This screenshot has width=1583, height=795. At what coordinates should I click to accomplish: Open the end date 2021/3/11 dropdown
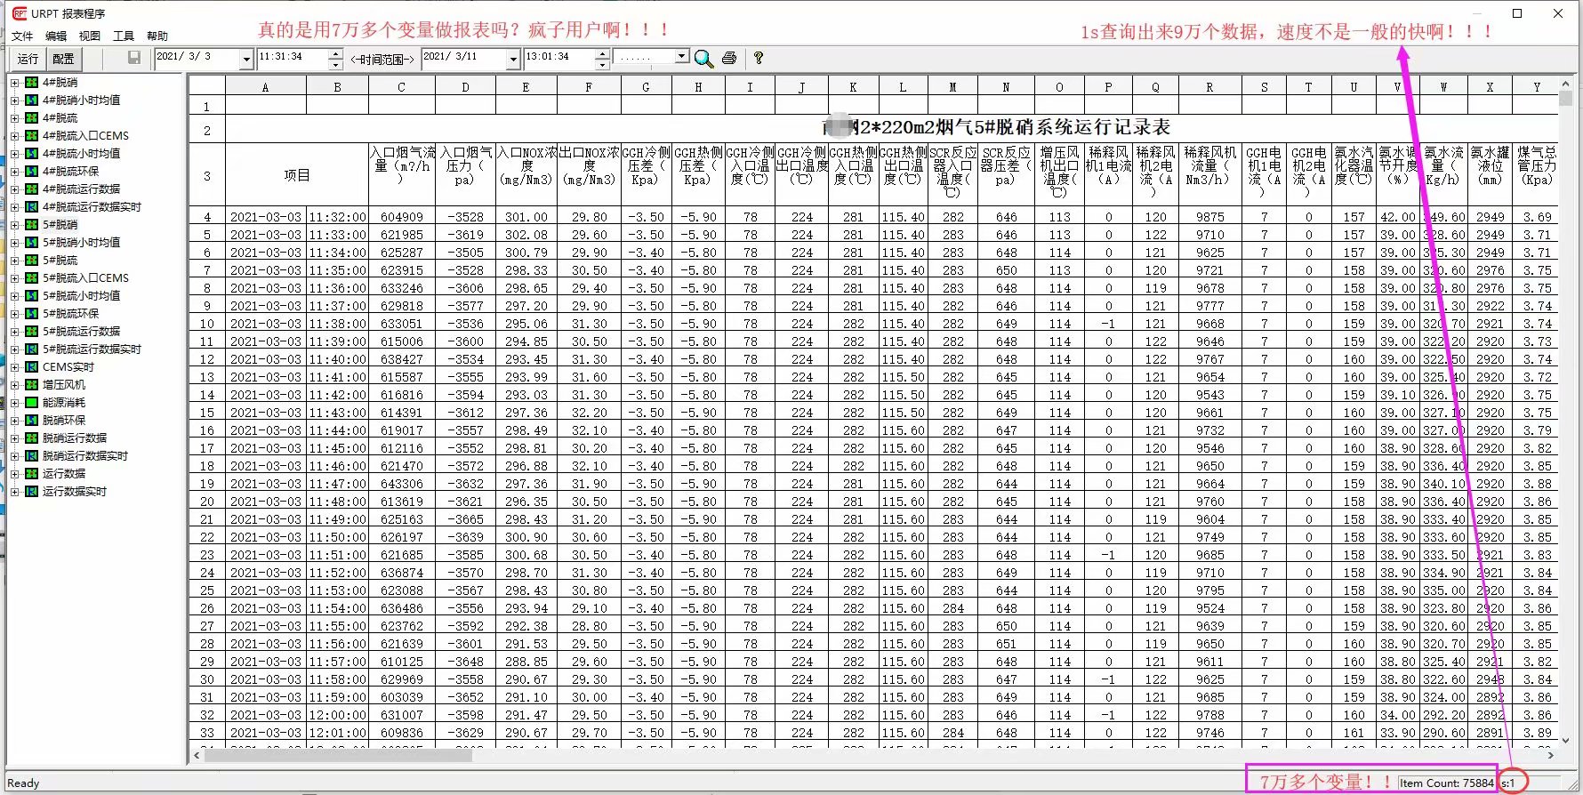pos(512,59)
